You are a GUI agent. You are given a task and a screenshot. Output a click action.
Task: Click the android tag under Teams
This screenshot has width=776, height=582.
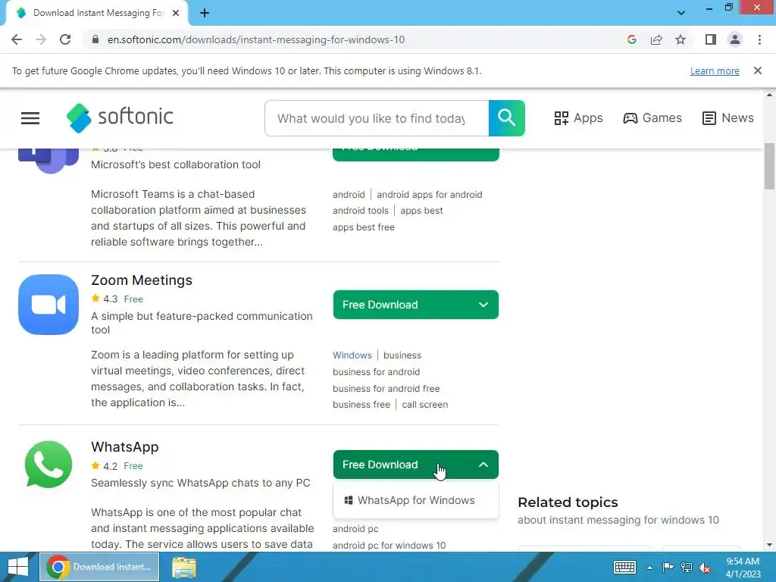pos(349,195)
